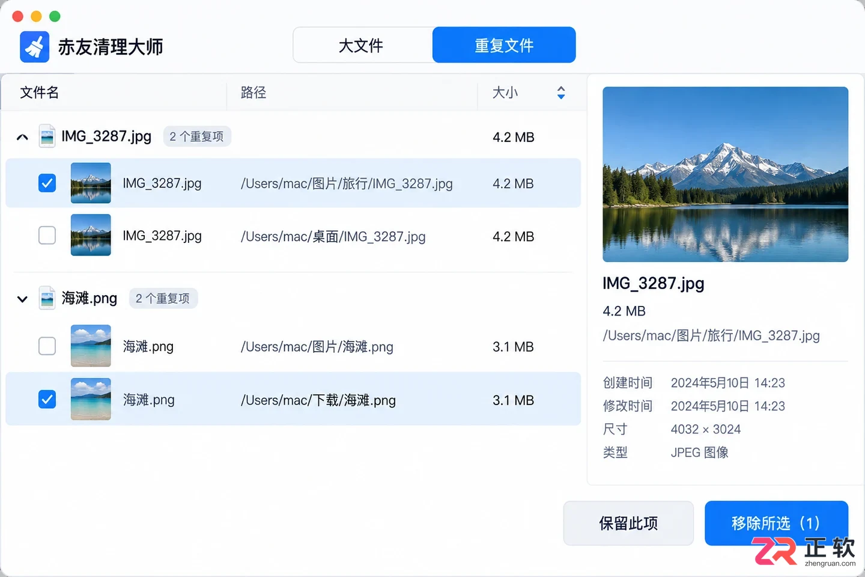Click the IMG_3287.jpg group header size 4.2 MB
This screenshot has width=865, height=577.
[514, 137]
